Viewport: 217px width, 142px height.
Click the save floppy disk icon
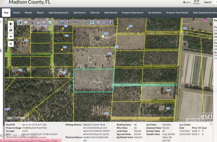point(110,22)
